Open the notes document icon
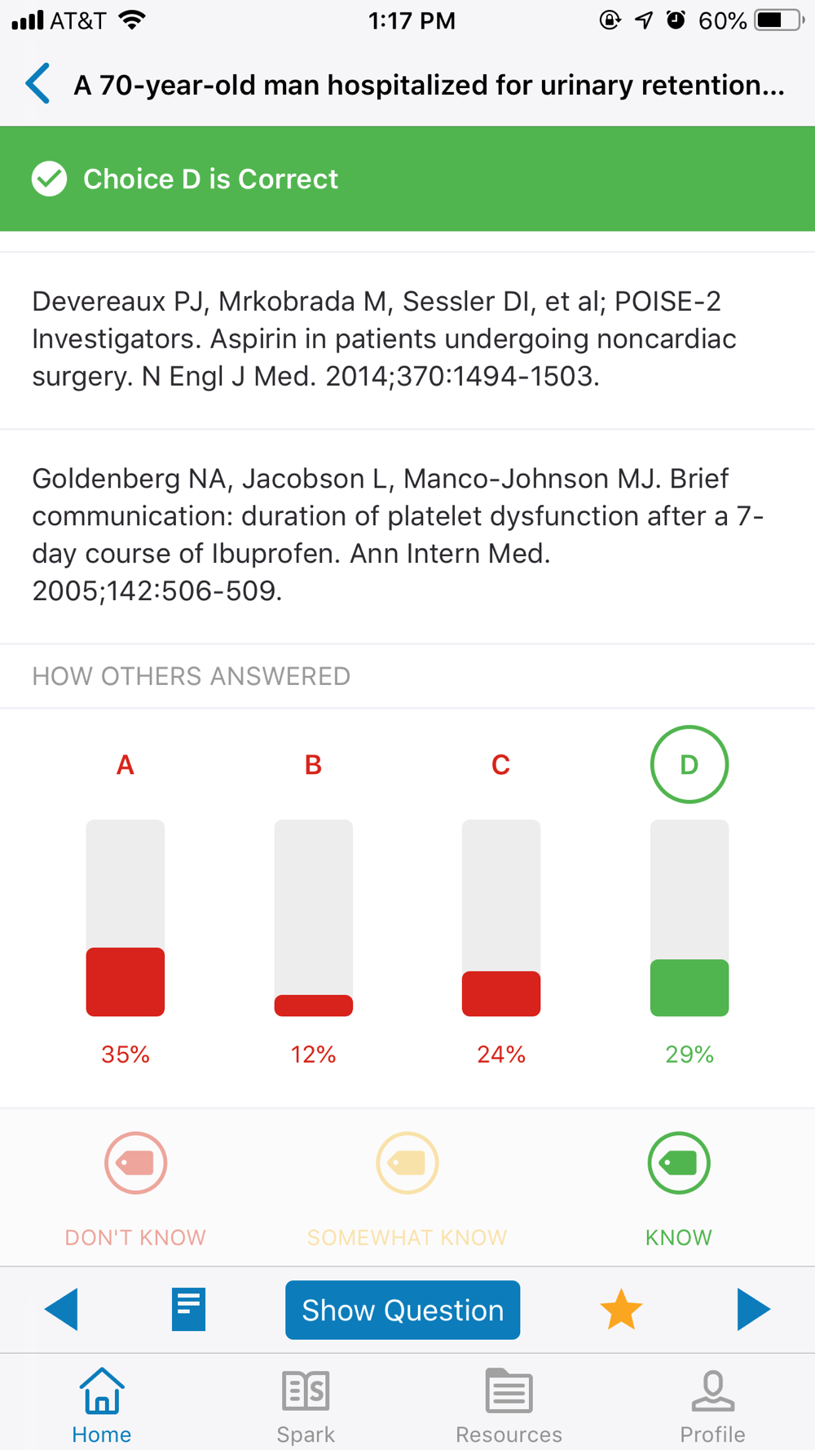The width and height of the screenshot is (815, 1450). [x=188, y=1310]
